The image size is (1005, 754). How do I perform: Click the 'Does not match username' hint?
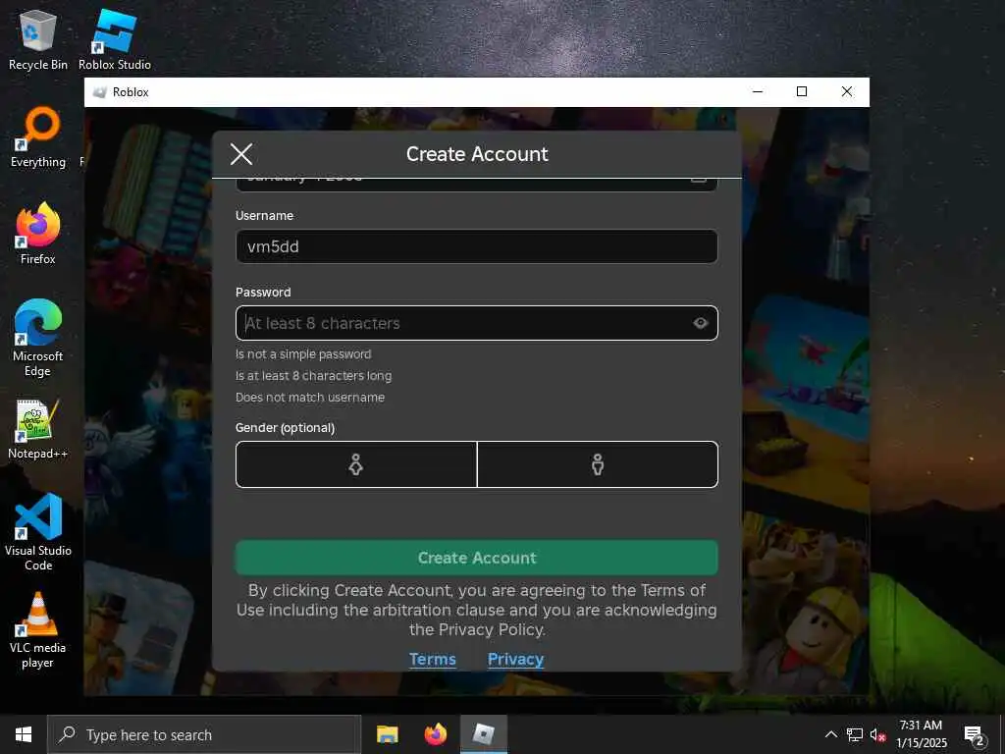click(310, 397)
